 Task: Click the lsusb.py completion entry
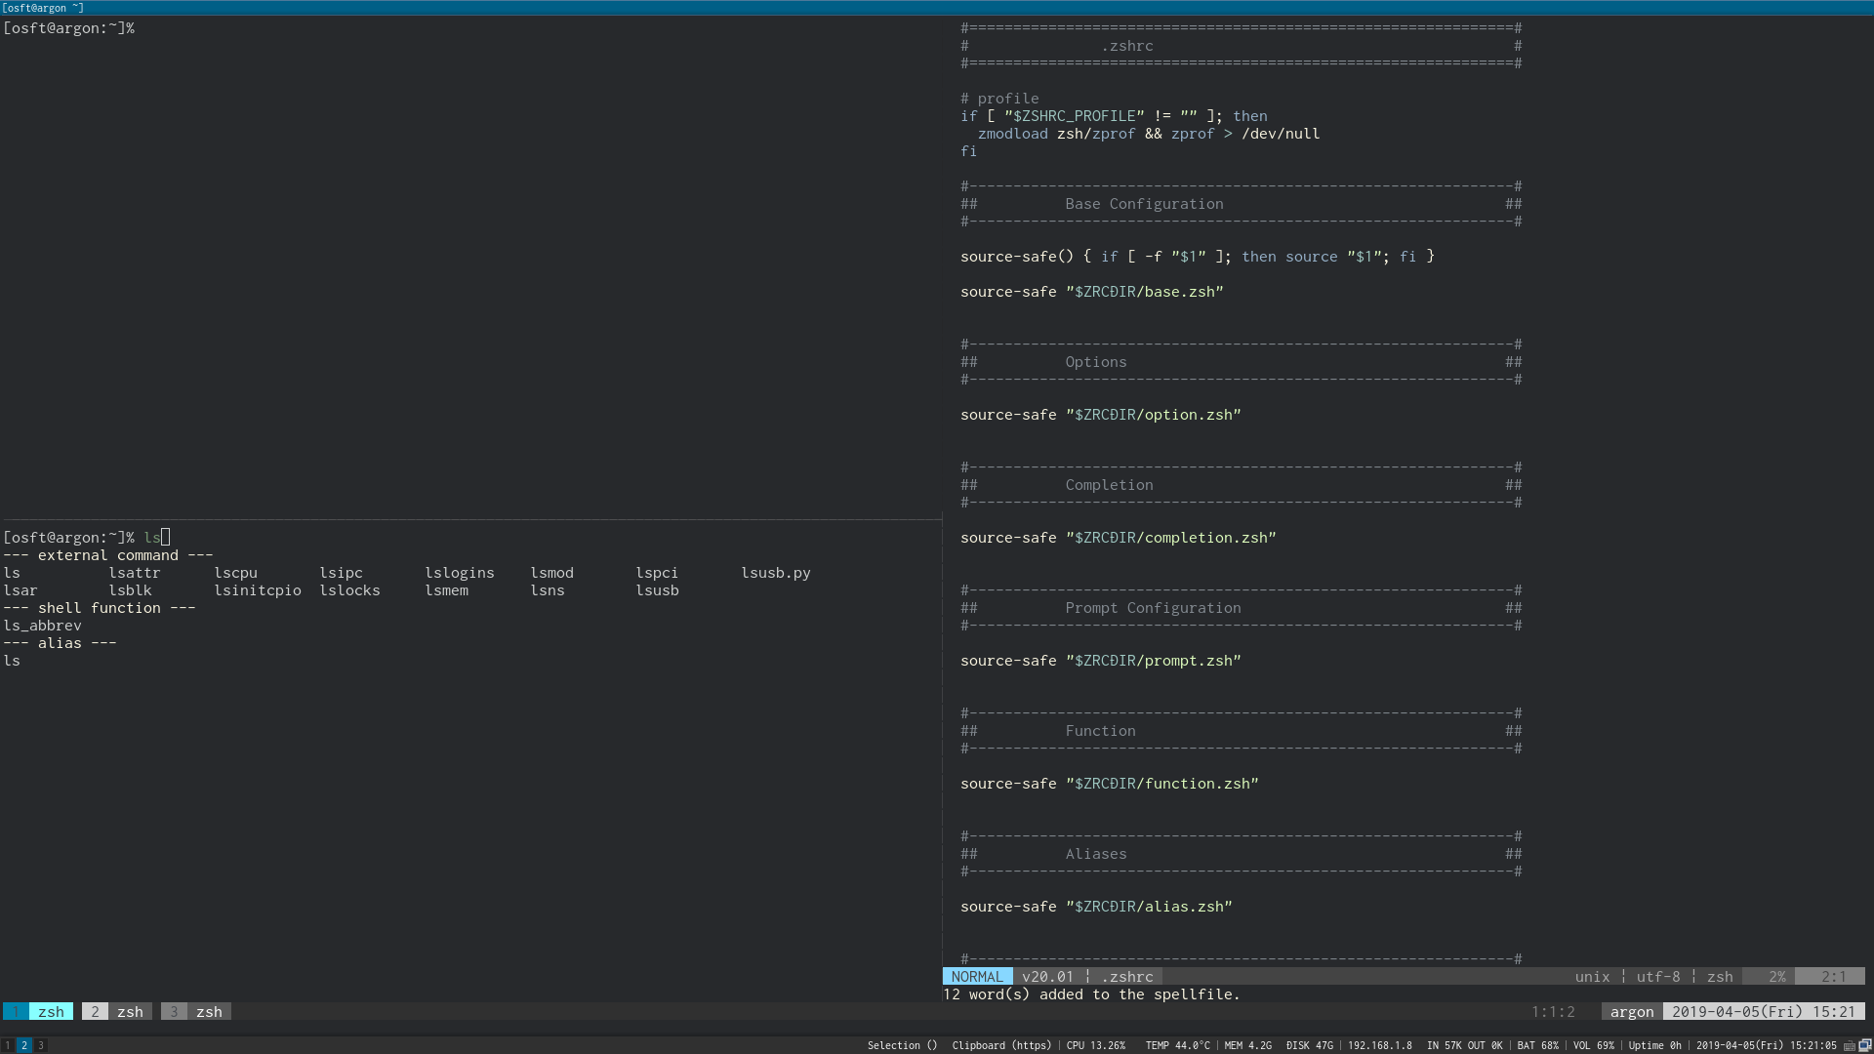click(x=775, y=573)
